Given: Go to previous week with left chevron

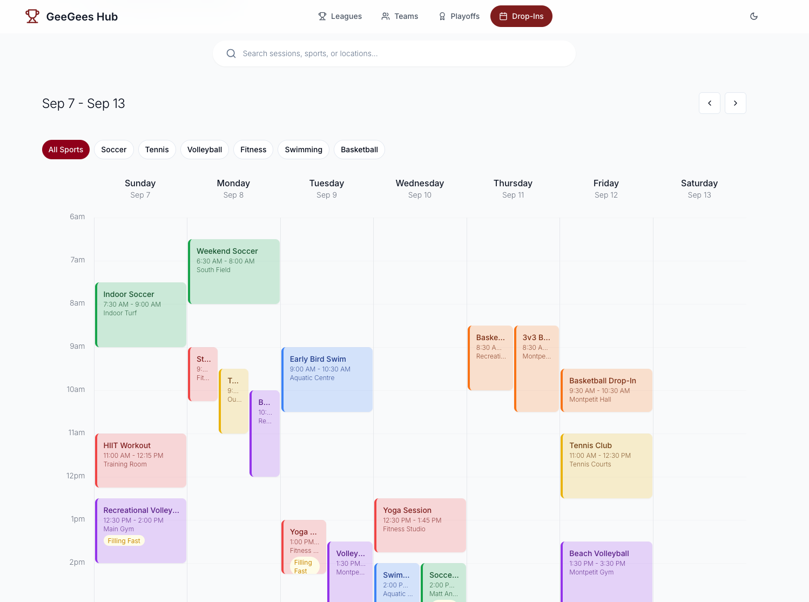Looking at the screenshot, I should [709, 103].
